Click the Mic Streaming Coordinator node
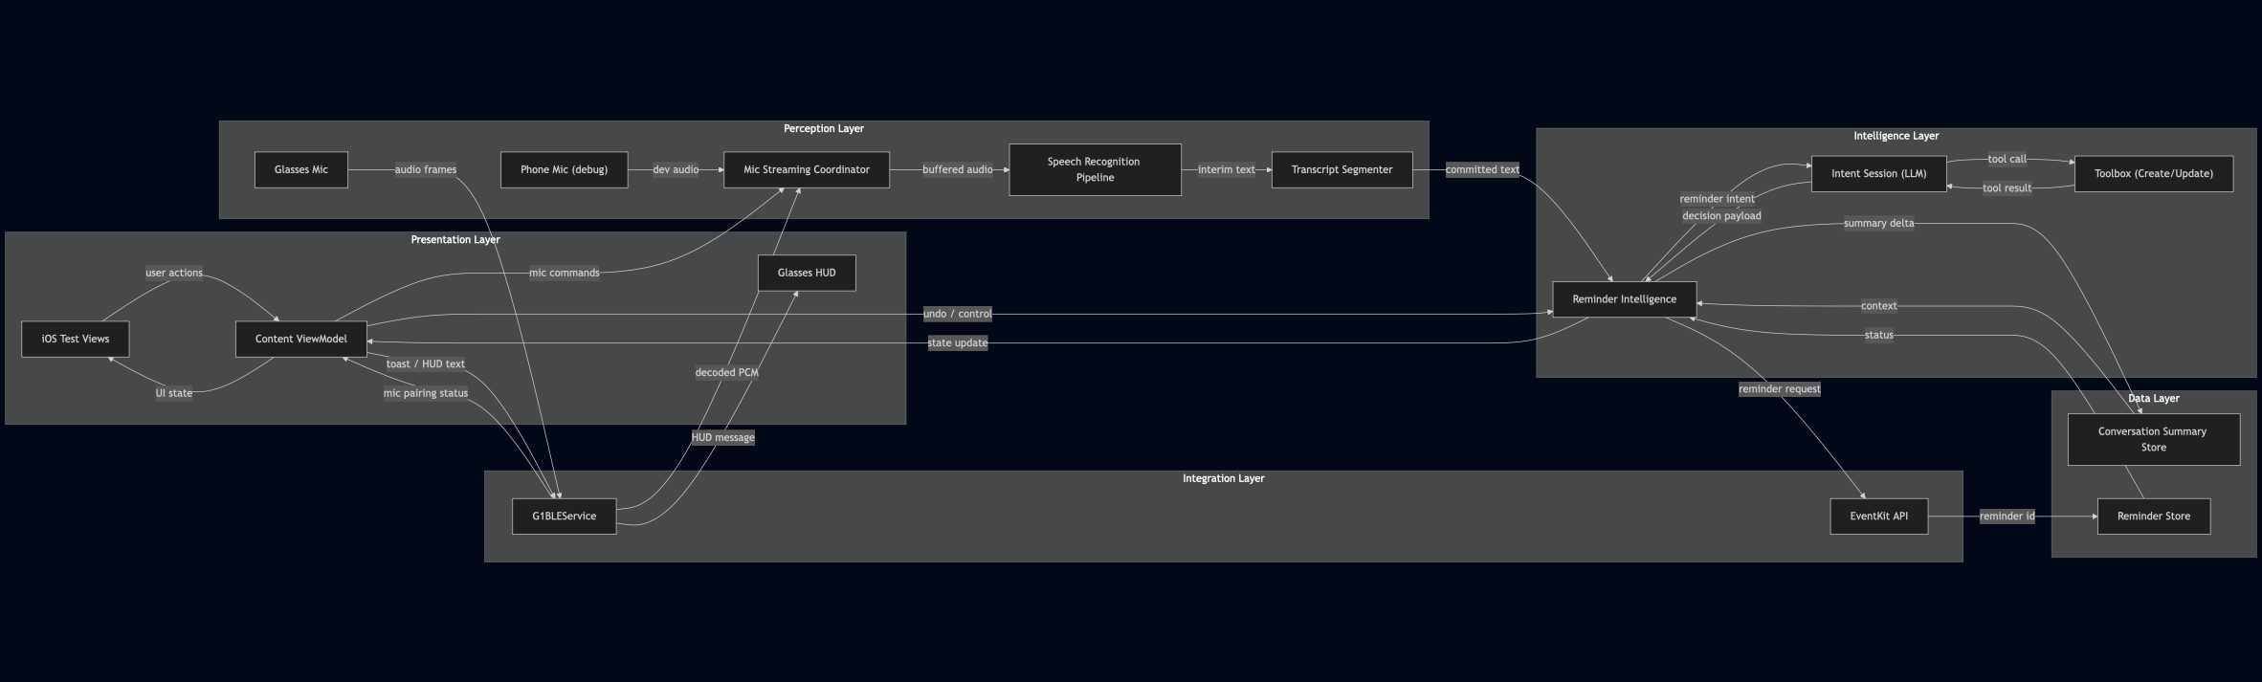This screenshot has height=682, width=2262. (806, 169)
